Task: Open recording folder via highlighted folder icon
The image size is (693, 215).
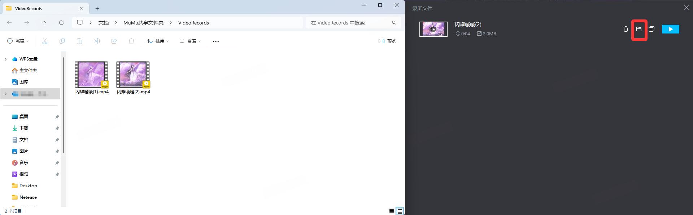Action: point(638,29)
